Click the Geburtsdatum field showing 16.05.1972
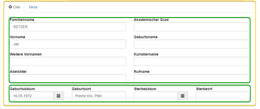The width and height of the screenshot is (260, 109). pyautogui.click(x=32, y=96)
